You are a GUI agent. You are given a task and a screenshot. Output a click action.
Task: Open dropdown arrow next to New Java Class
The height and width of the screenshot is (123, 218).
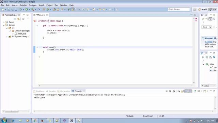[x=51, y=9]
